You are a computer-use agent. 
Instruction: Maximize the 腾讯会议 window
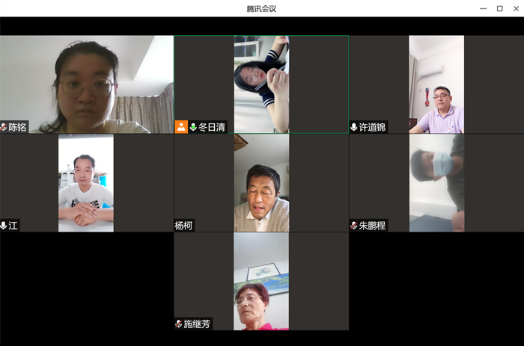(499, 9)
